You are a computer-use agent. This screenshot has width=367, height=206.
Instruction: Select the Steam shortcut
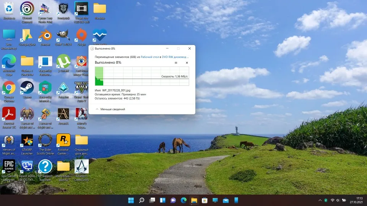click(x=27, y=90)
